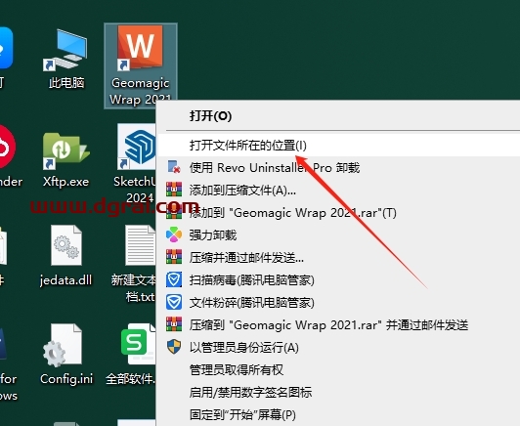Click UAC shield icon beside 以管理员身份运行
Screen dimensions: 520x426
(174, 347)
